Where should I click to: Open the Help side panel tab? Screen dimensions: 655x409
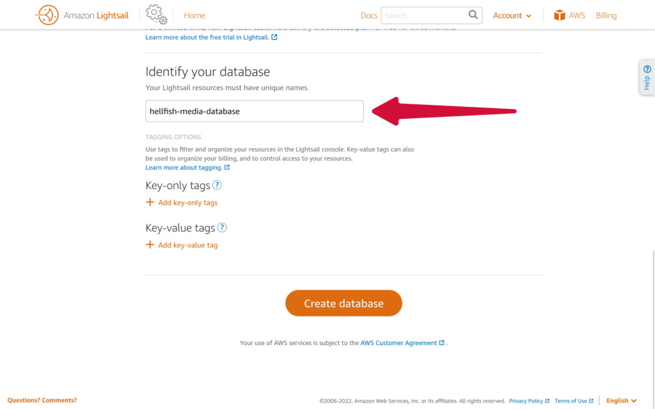[x=647, y=77]
